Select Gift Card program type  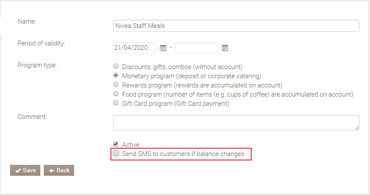(116, 103)
